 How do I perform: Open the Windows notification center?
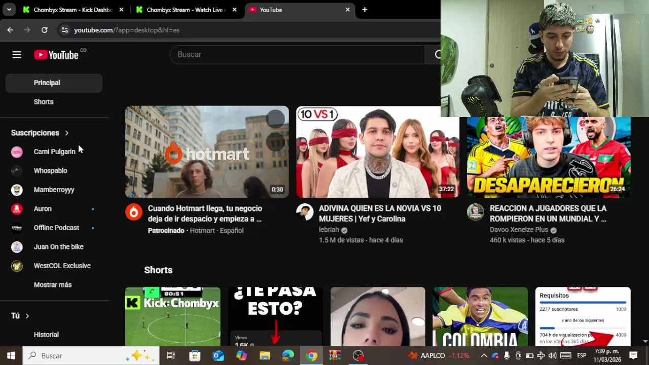[633, 355]
